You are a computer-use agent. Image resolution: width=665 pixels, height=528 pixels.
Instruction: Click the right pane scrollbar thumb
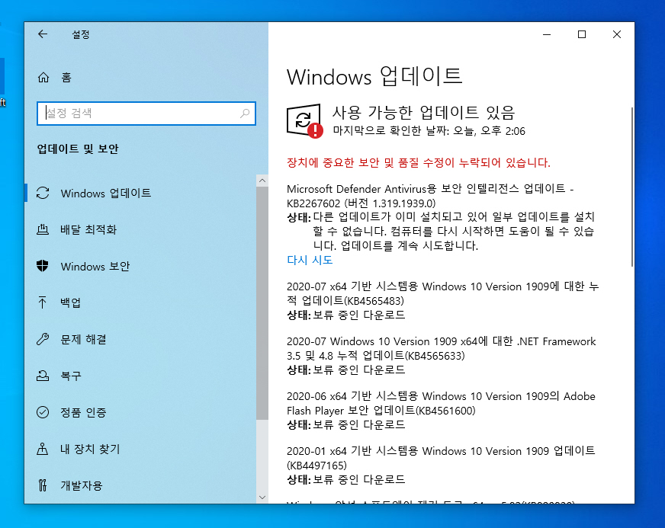tap(632, 187)
